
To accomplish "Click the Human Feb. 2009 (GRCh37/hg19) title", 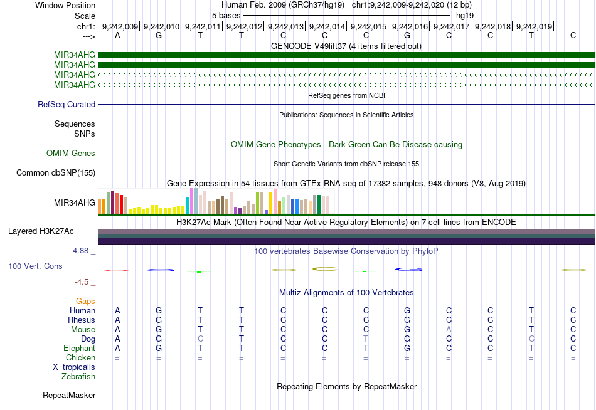I will click(283, 5).
